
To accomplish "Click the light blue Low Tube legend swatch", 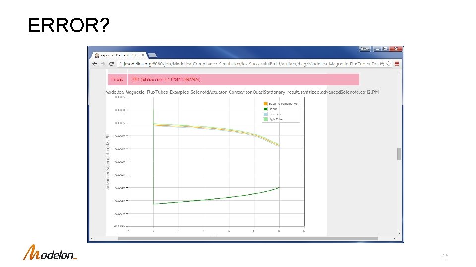I will point(265,114).
